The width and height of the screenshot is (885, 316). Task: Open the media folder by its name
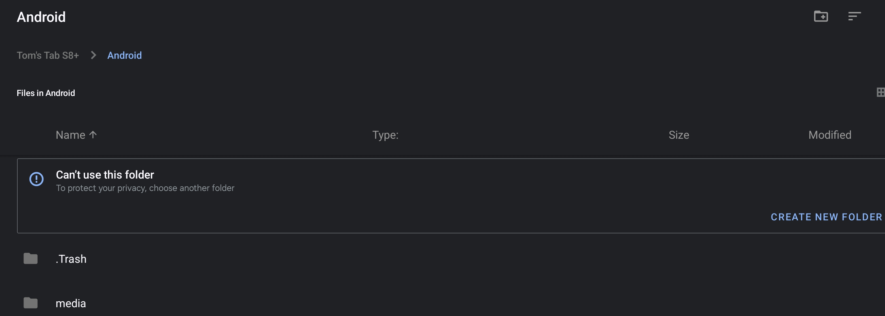point(71,303)
